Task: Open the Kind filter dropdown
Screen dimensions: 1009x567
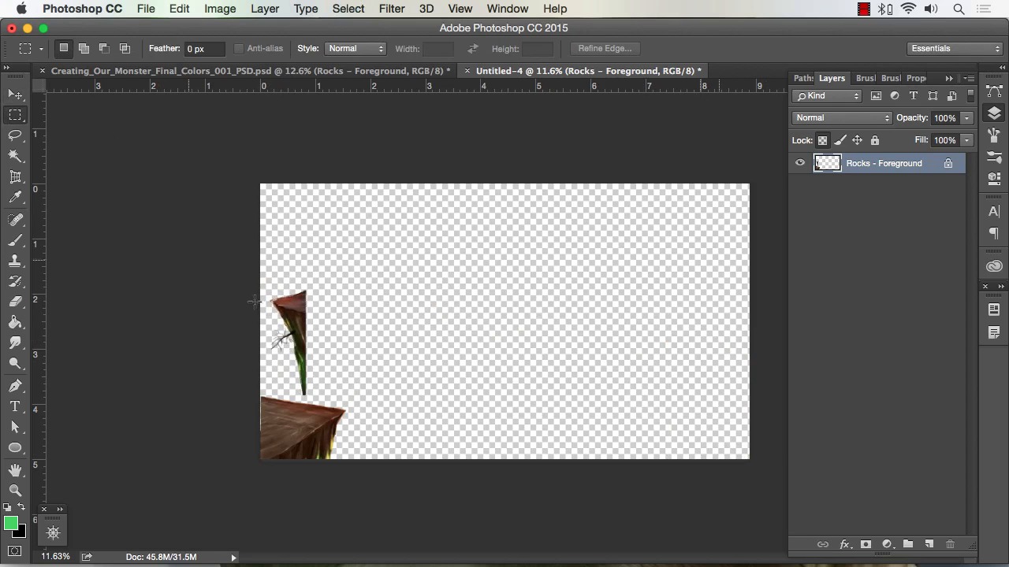Action: pyautogui.click(x=828, y=96)
